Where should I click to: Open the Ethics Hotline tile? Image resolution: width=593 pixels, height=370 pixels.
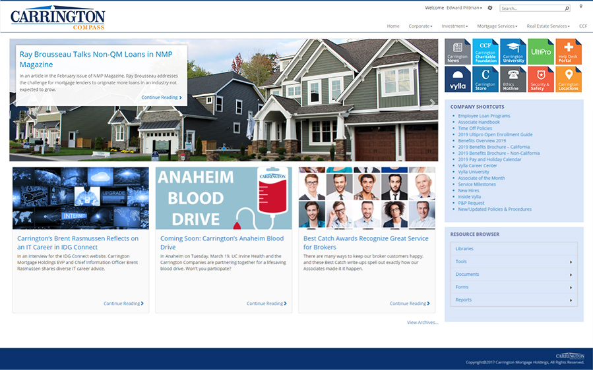(x=513, y=79)
